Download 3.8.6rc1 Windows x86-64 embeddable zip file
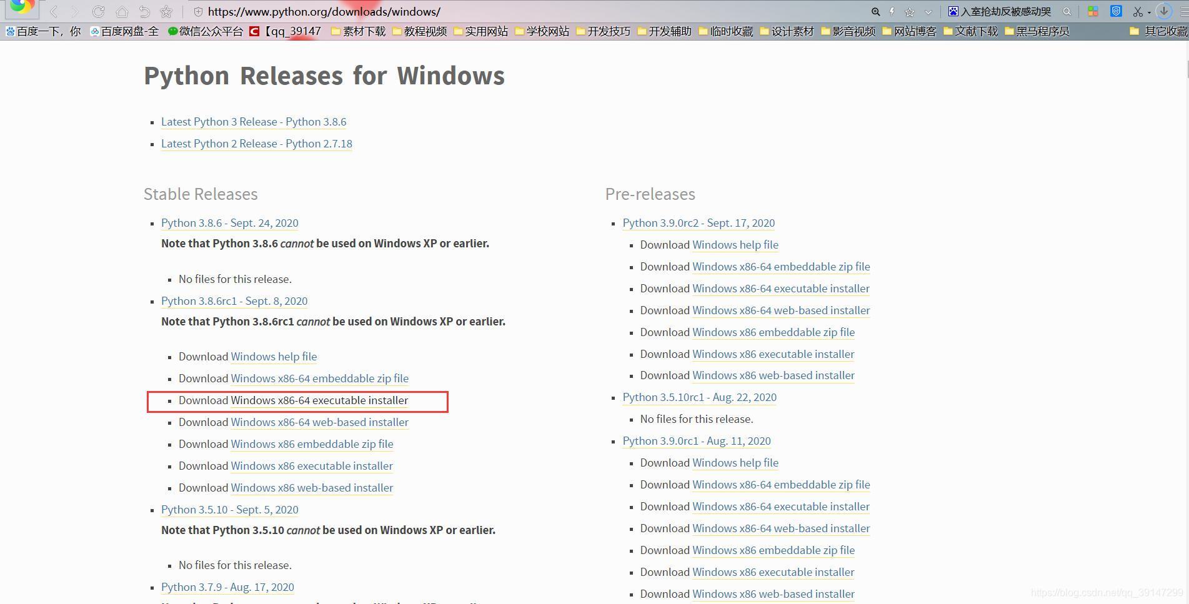 pyautogui.click(x=319, y=379)
